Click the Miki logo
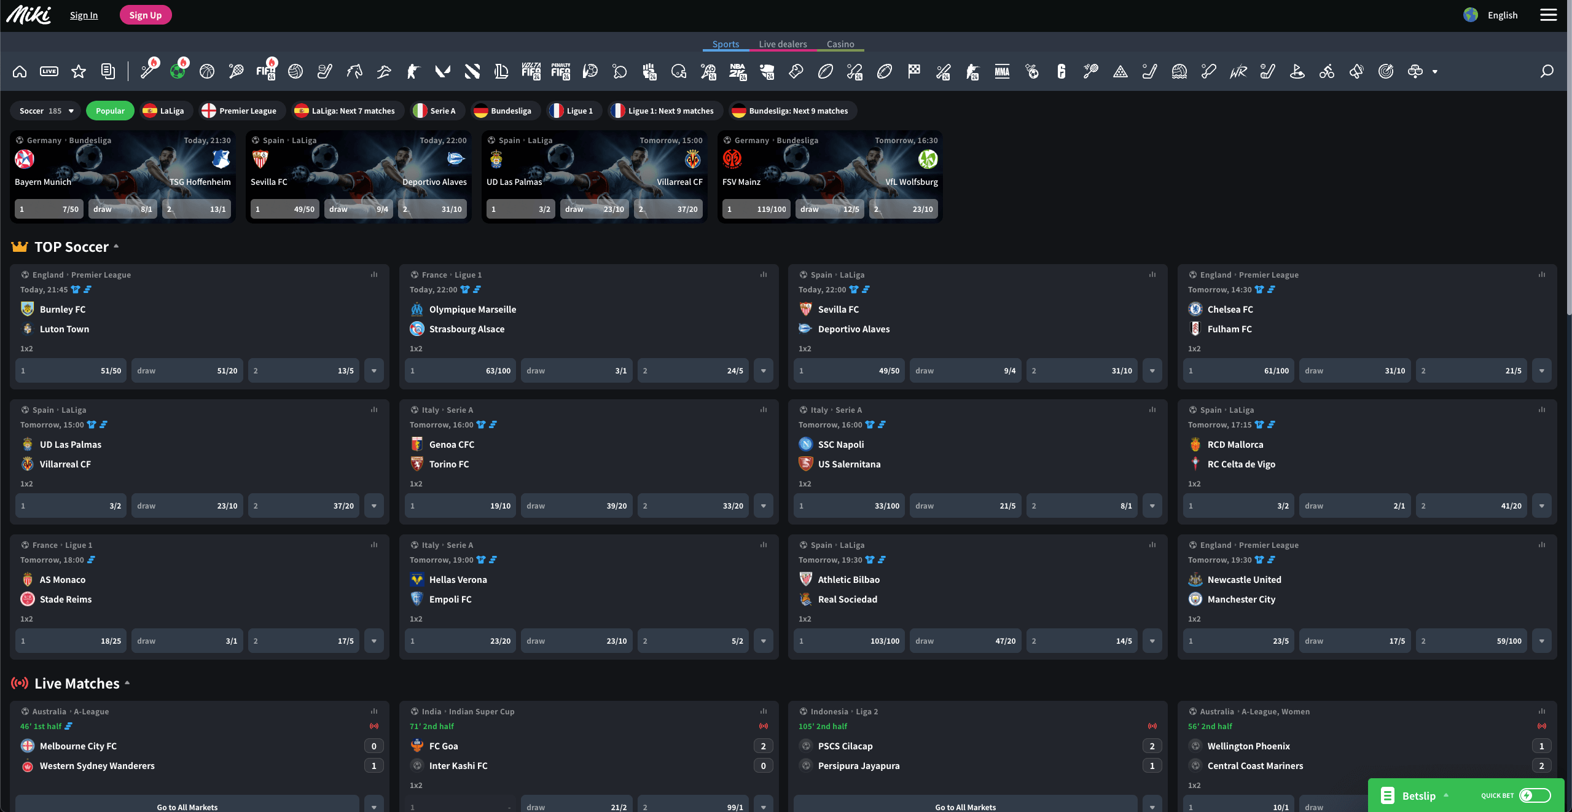The width and height of the screenshot is (1572, 812). 28,15
